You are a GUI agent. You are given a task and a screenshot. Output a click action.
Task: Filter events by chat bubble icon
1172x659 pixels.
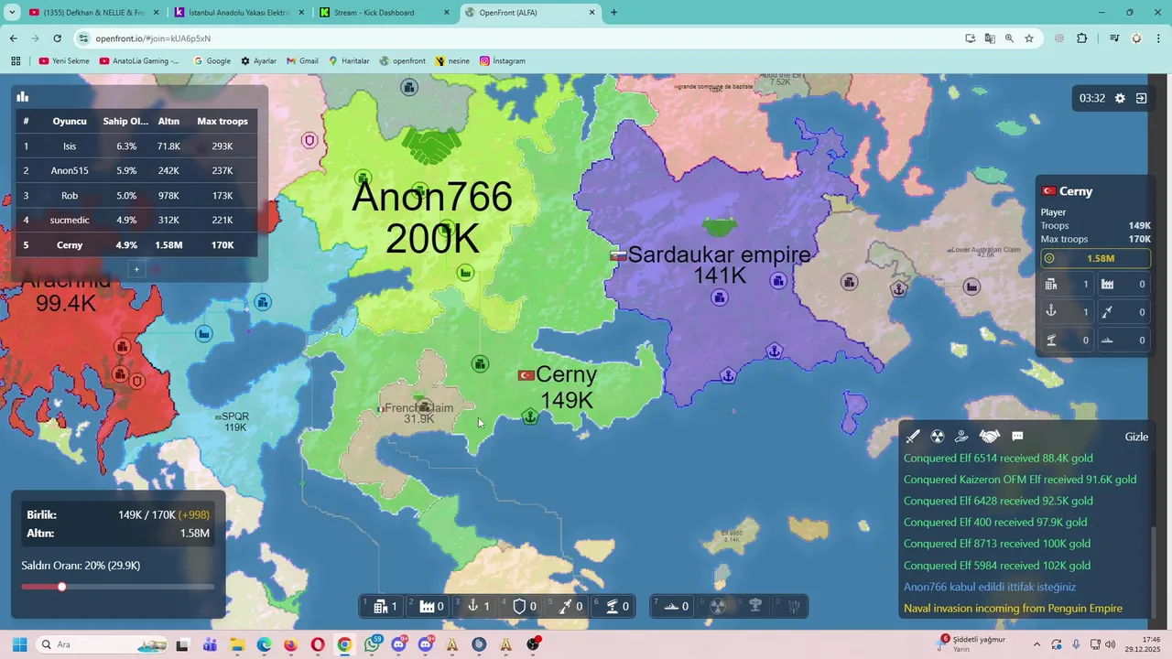(x=1017, y=437)
